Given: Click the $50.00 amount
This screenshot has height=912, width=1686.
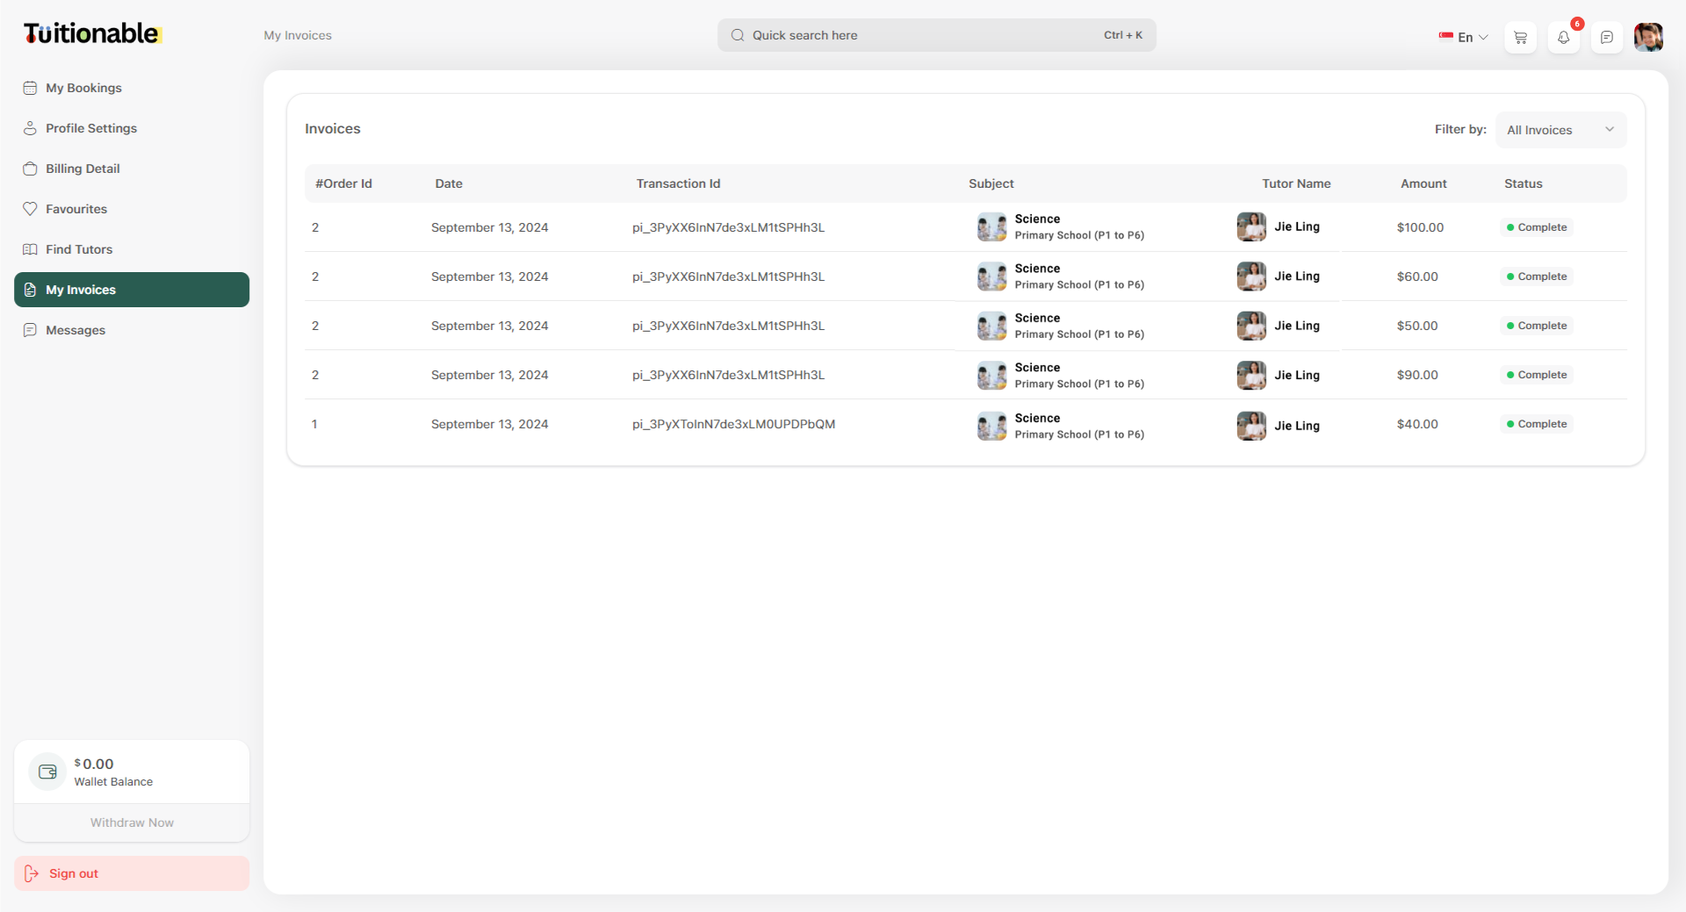Looking at the screenshot, I should [x=1417, y=326].
